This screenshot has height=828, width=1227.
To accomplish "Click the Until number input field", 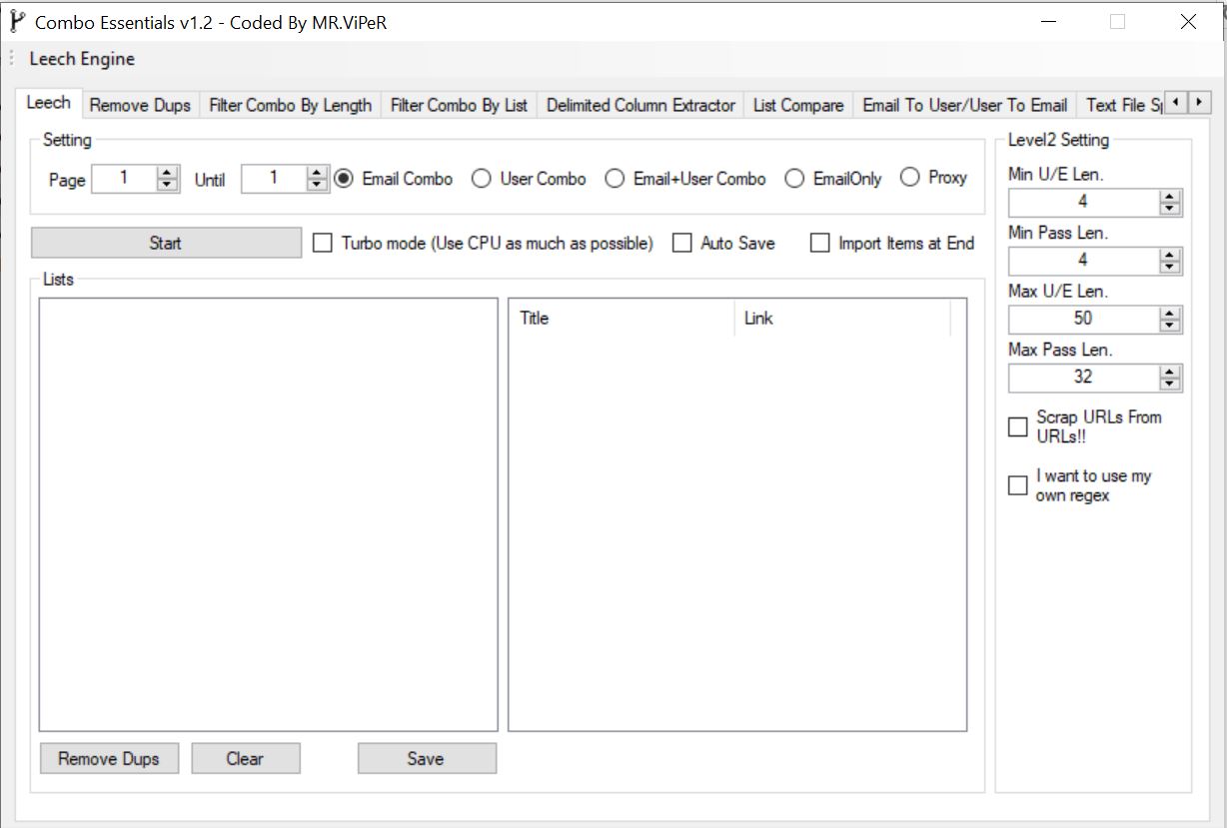I will pyautogui.click(x=274, y=179).
